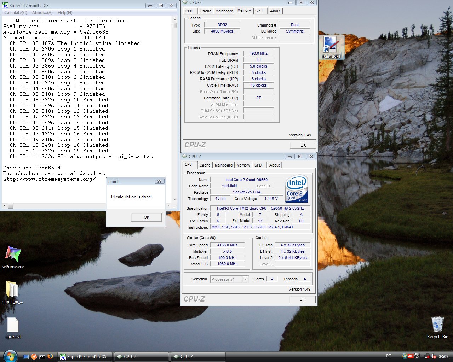Image resolution: width=453 pixels, height=362 pixels.
Task: Click the second CPU-Z taskbar button
Action: point(198,357)
